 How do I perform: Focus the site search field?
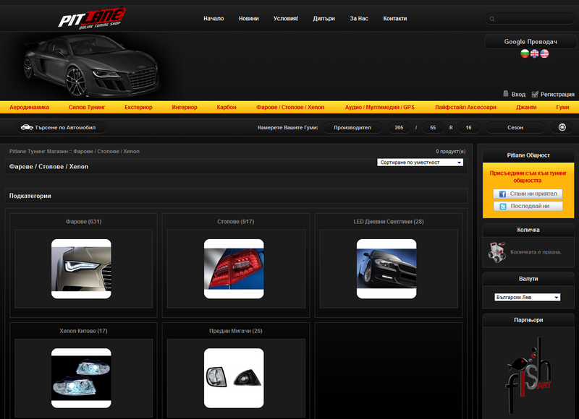click(531, 19)
